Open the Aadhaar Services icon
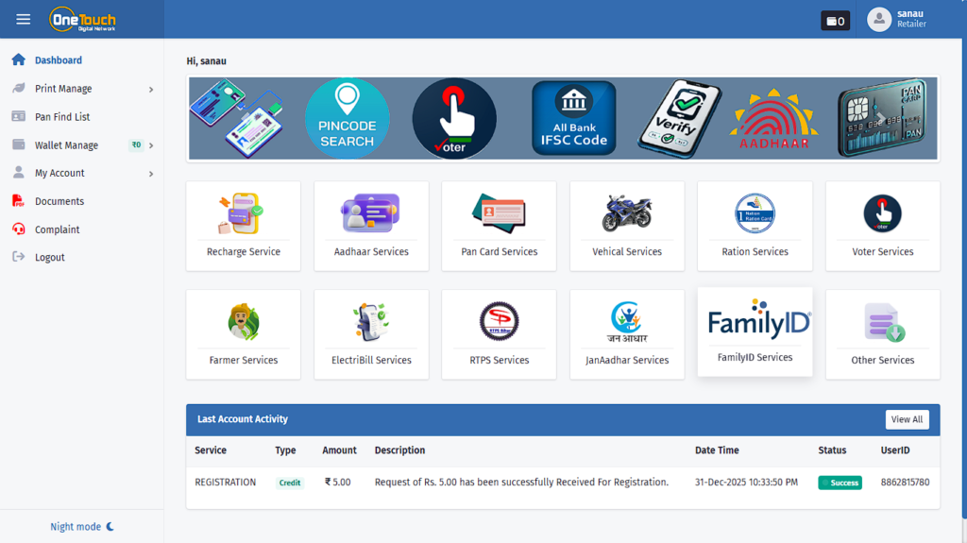Viewport: 967px width, 543px height. [371, 213]
